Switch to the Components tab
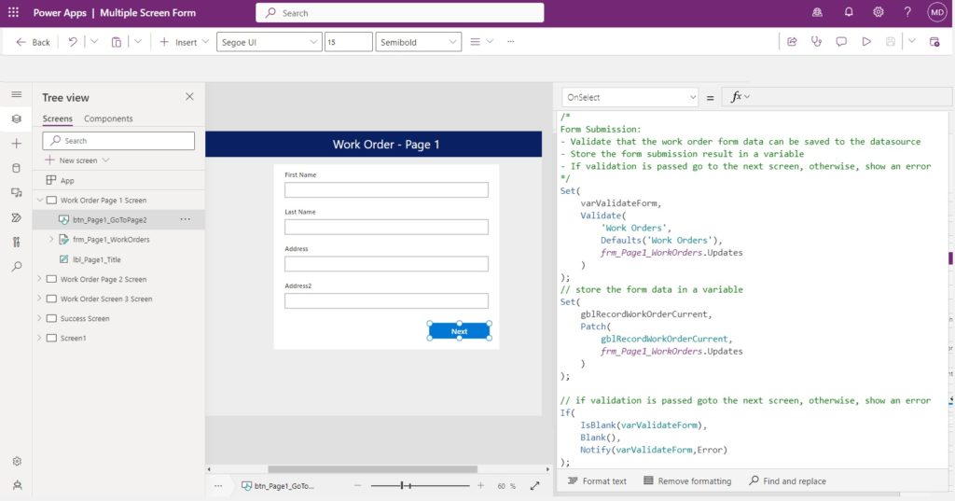The height and width of the screenshot is (501, 955). [x=108, y=118]
